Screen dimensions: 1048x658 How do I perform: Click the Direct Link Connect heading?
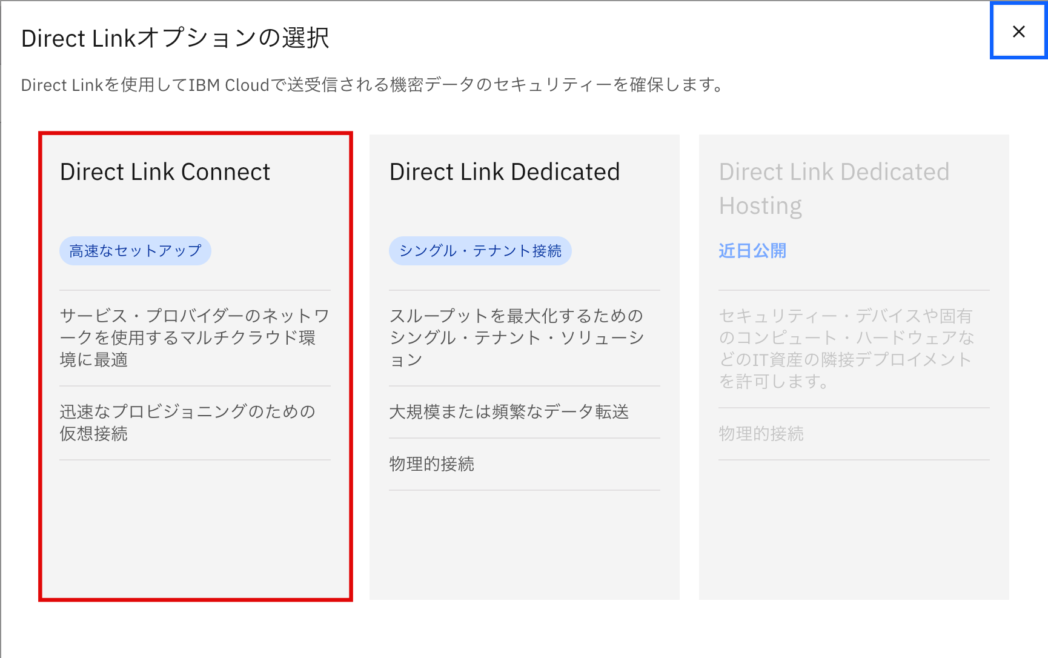click(x=165, y=171)
